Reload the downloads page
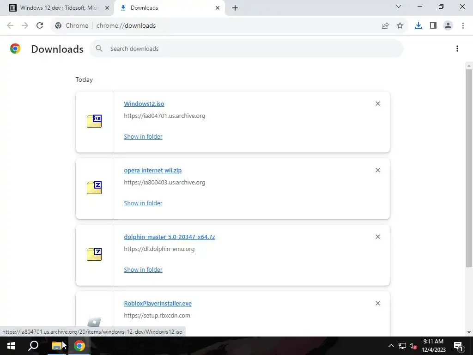This screenshot has height=355, width=473. click(x=40, y=26)
